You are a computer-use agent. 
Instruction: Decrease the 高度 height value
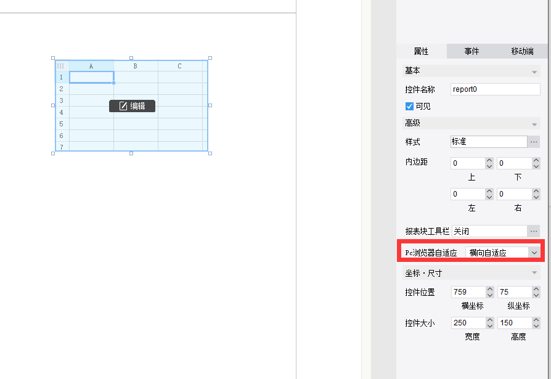point(536,326)
